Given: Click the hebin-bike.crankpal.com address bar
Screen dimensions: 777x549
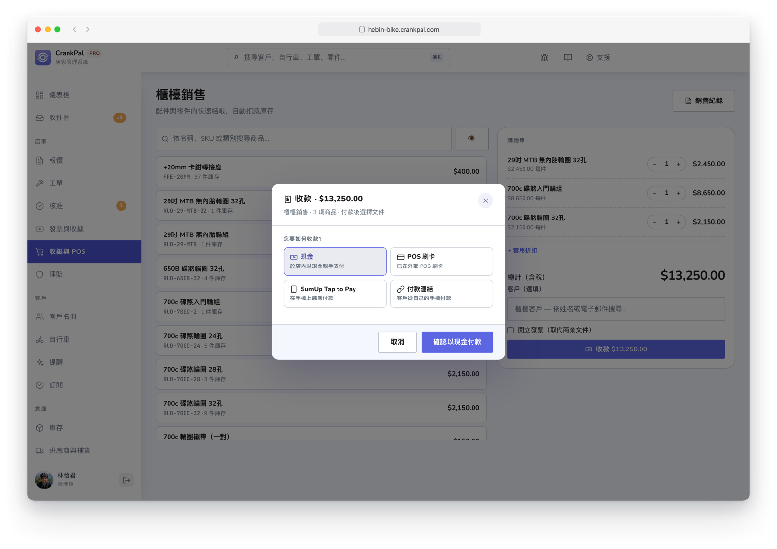Looking at the screenshot, I should (399, 29).
